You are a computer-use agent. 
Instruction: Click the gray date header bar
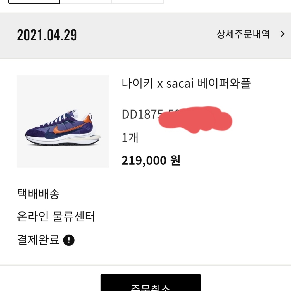click(145, 35)
